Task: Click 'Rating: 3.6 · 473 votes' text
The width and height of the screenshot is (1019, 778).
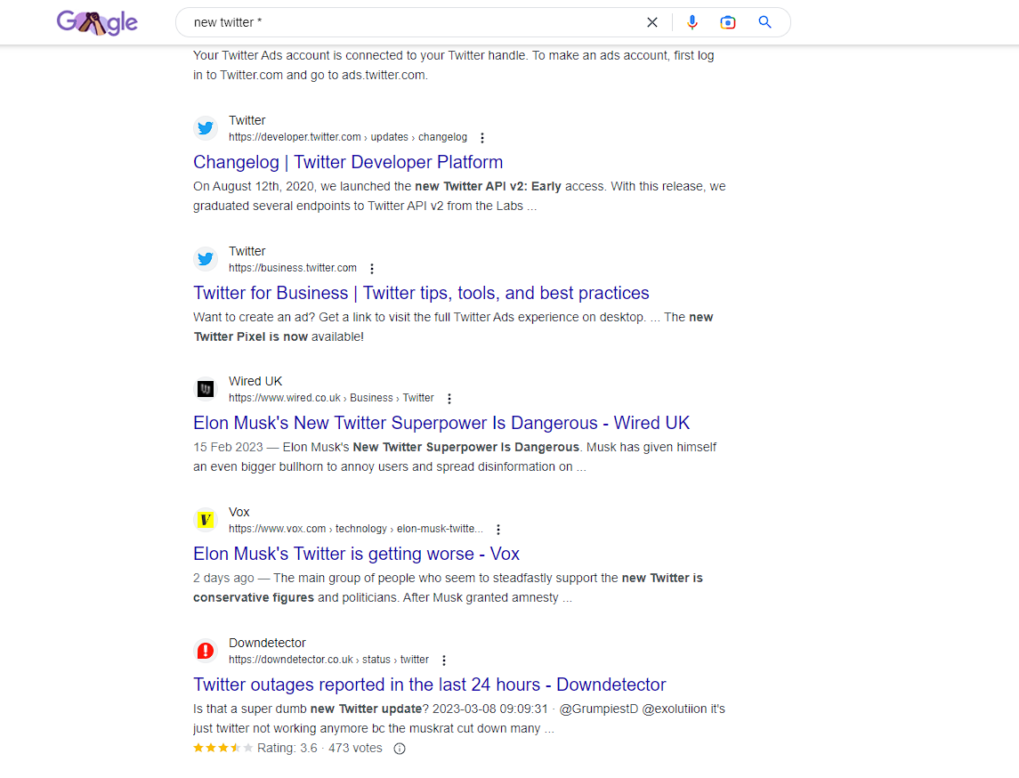Action: coord(319,748)
